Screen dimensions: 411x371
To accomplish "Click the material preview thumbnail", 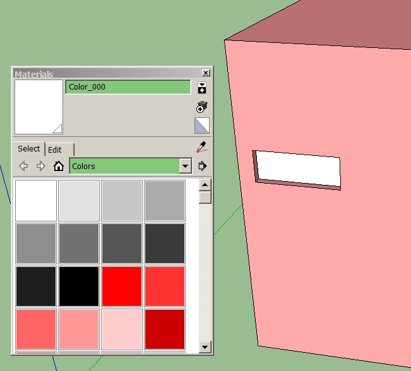I will (x=39, y=107).
